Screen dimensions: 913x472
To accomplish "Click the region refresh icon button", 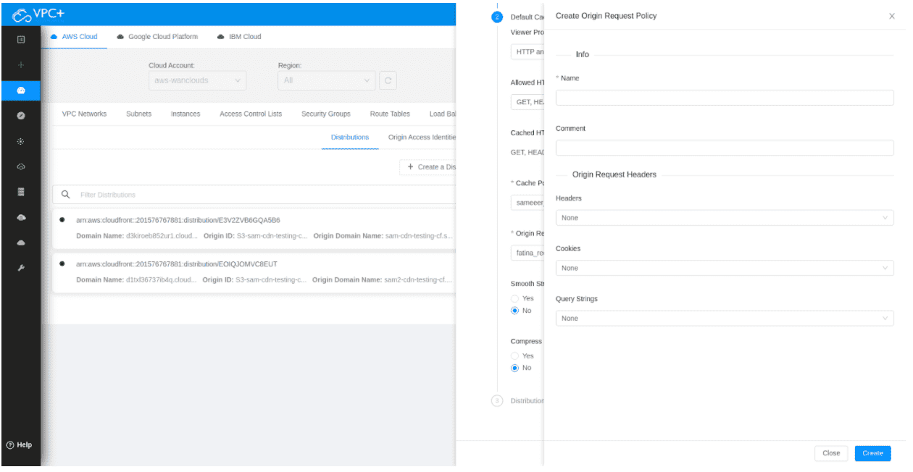I will (388, 80).
